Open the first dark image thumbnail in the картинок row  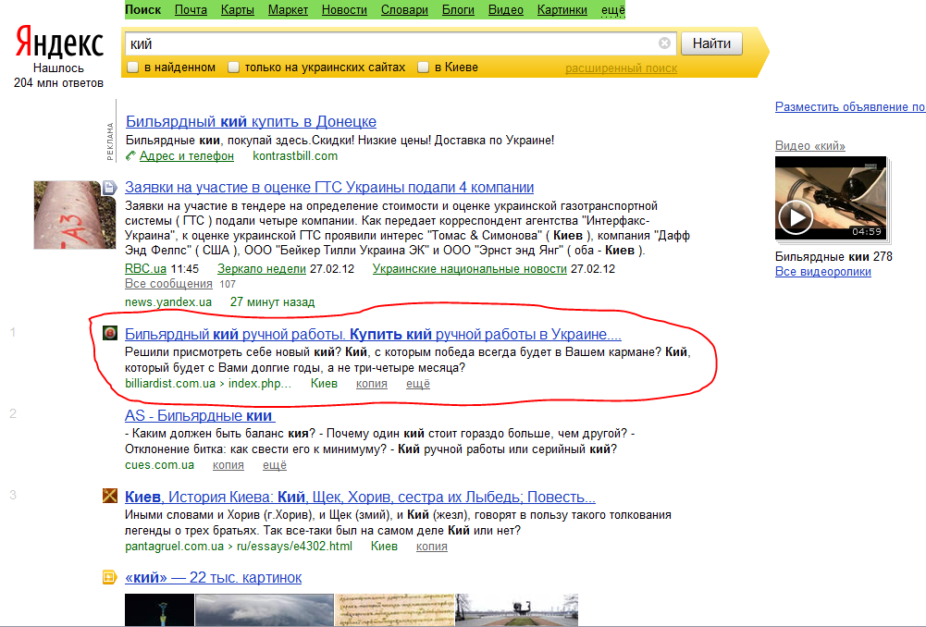click(159, 609)
